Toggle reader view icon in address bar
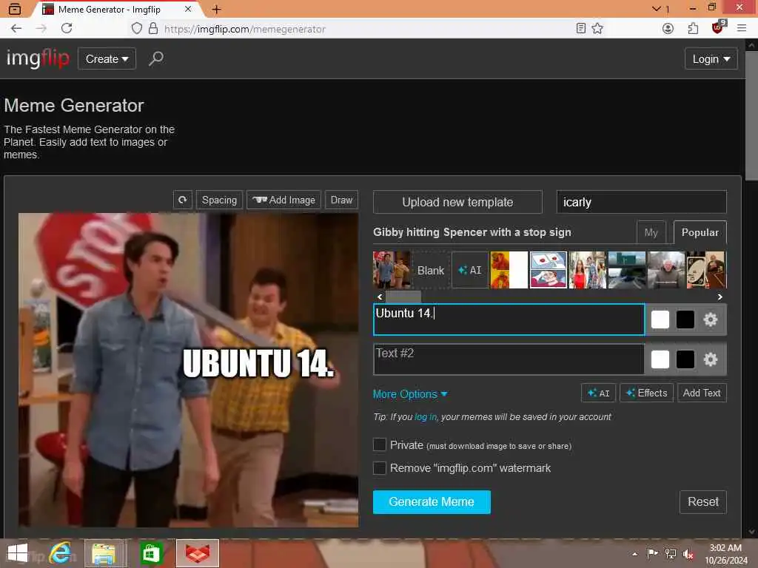Viewport: 758px width, 568px height. click(580, 29)
